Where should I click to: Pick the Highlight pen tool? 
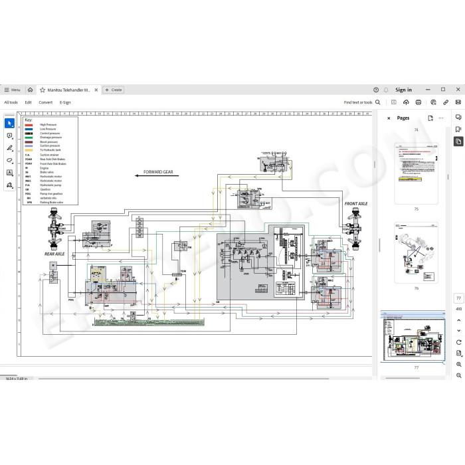[9, 148]
